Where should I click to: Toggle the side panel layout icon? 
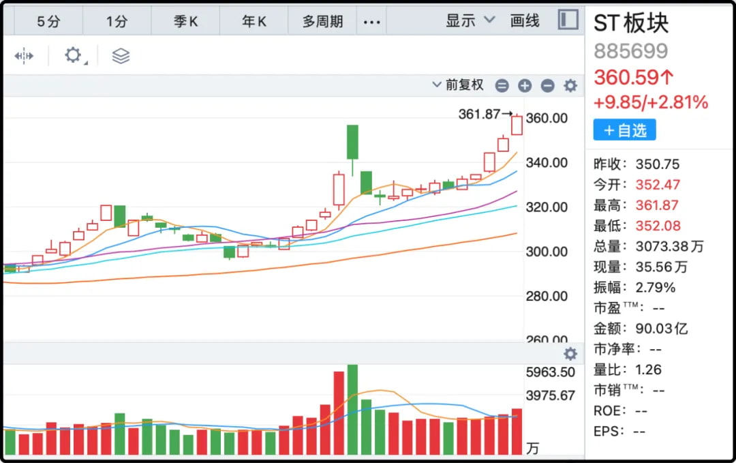pyautogui.click(x=568, y=20)
